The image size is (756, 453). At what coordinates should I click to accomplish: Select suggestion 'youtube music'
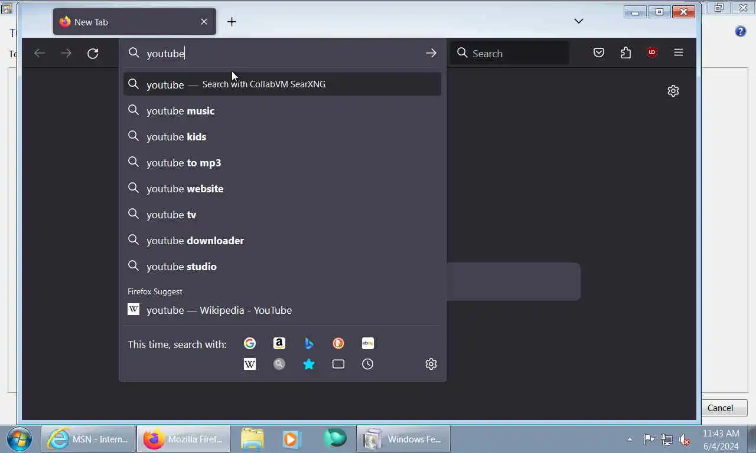tap(282, 111)
